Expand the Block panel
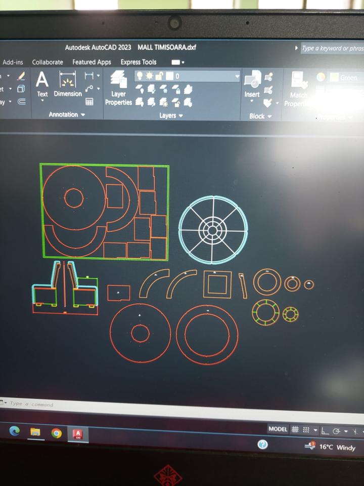The image size is (364, 486). [x=260, y=116]
